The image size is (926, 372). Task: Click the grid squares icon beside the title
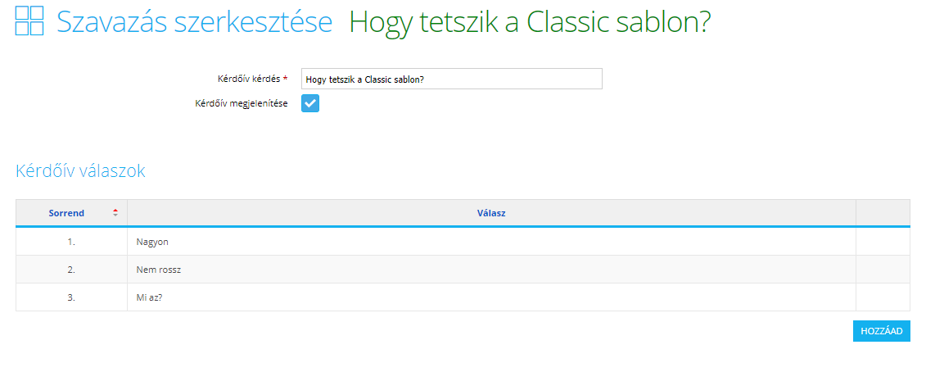pyautogui.click(x=29, y=21)
